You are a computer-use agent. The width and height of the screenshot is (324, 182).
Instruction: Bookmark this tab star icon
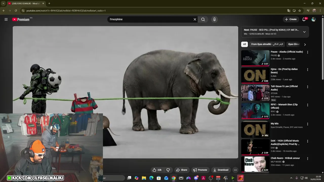(300, 11)
